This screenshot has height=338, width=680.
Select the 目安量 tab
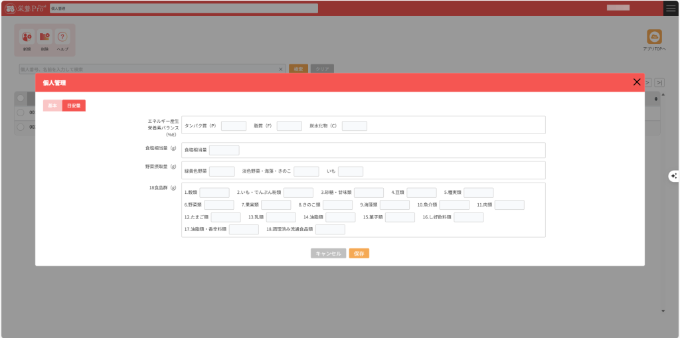pos(74,106)
